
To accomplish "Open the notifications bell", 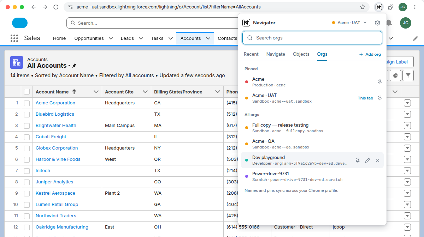I will point(389,23).
